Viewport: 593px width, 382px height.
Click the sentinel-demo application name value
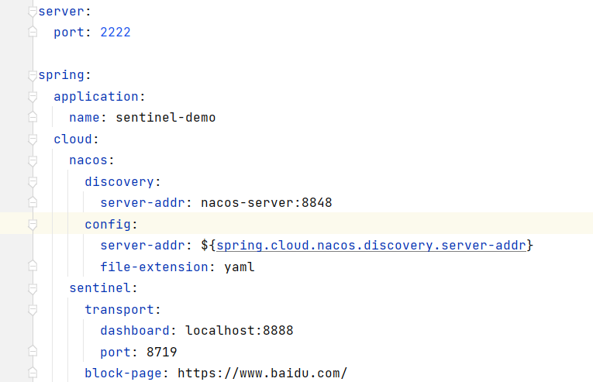pos(165,118)
